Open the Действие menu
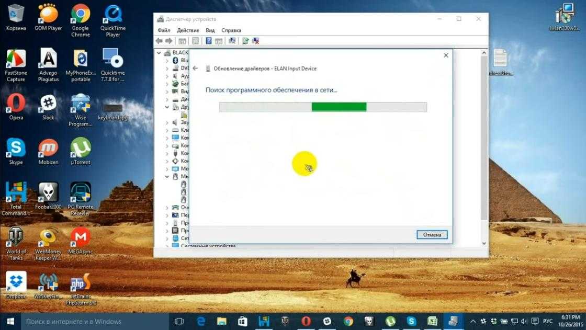Viewport: 586px width, 330px height. 188,30
